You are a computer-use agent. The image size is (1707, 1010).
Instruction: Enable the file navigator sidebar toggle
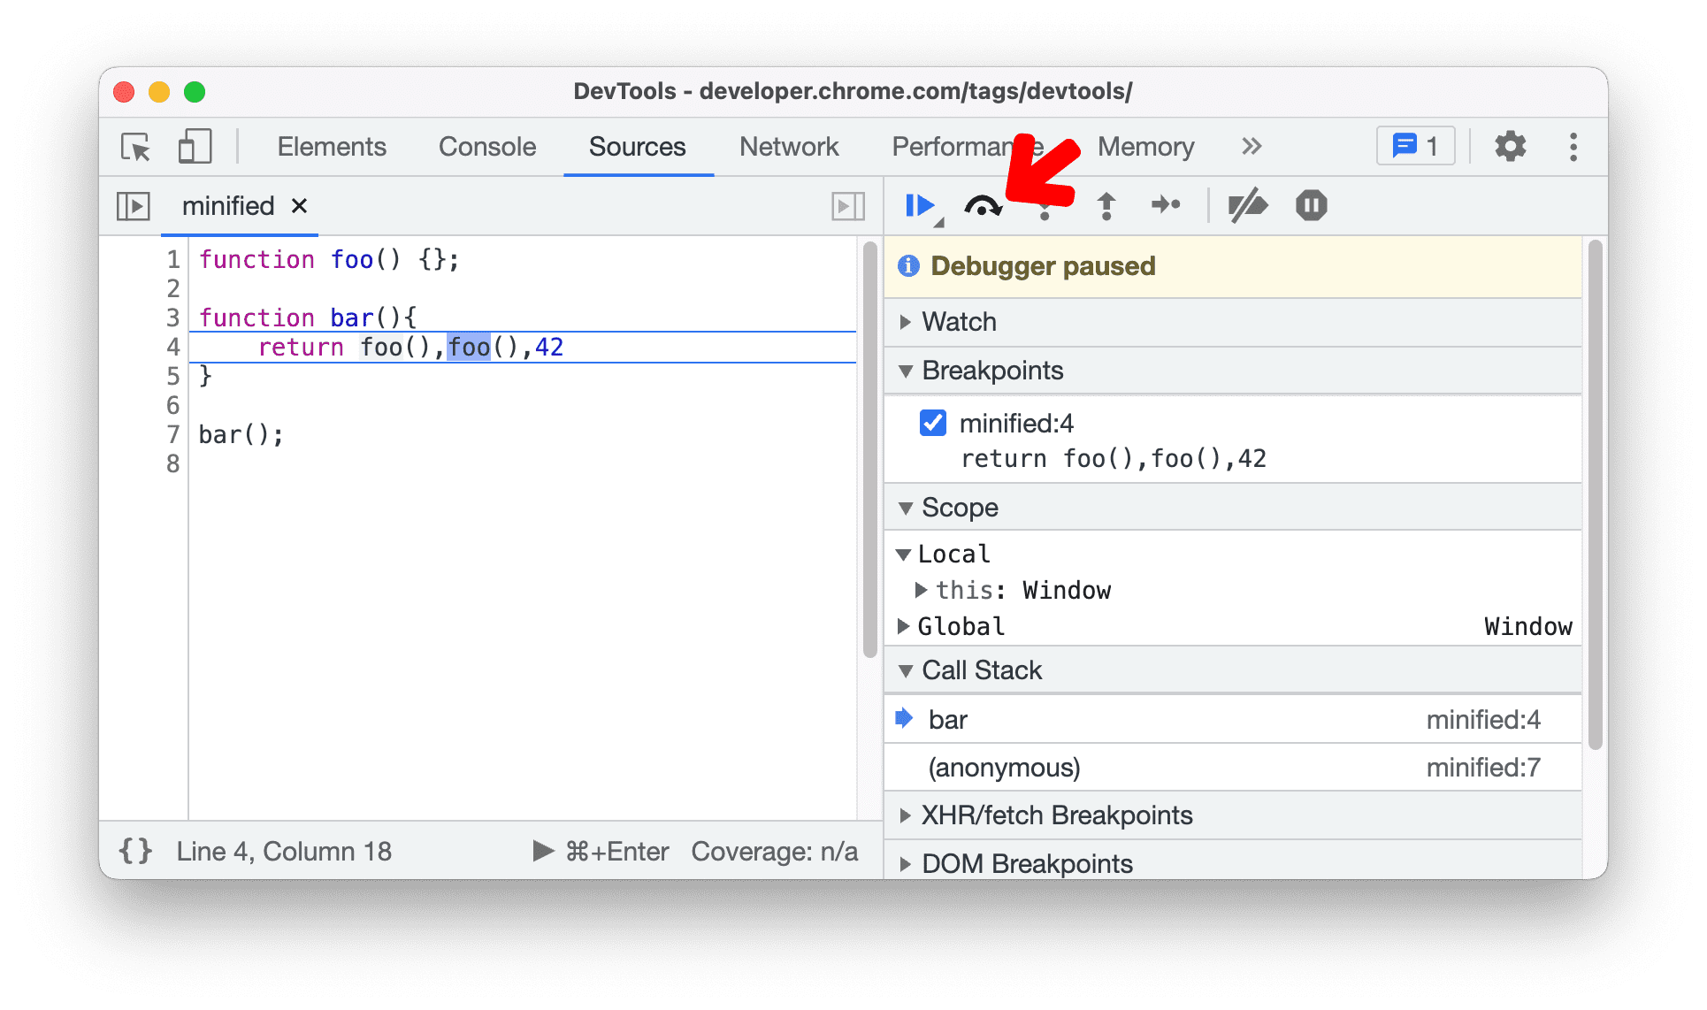[x=134, y=205]
